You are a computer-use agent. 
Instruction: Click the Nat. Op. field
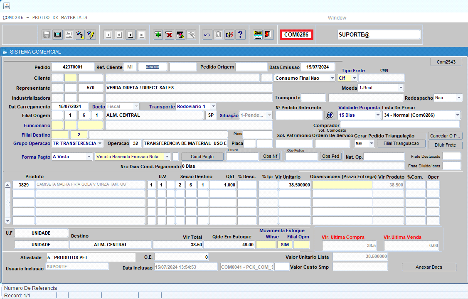tap(384, 157)
